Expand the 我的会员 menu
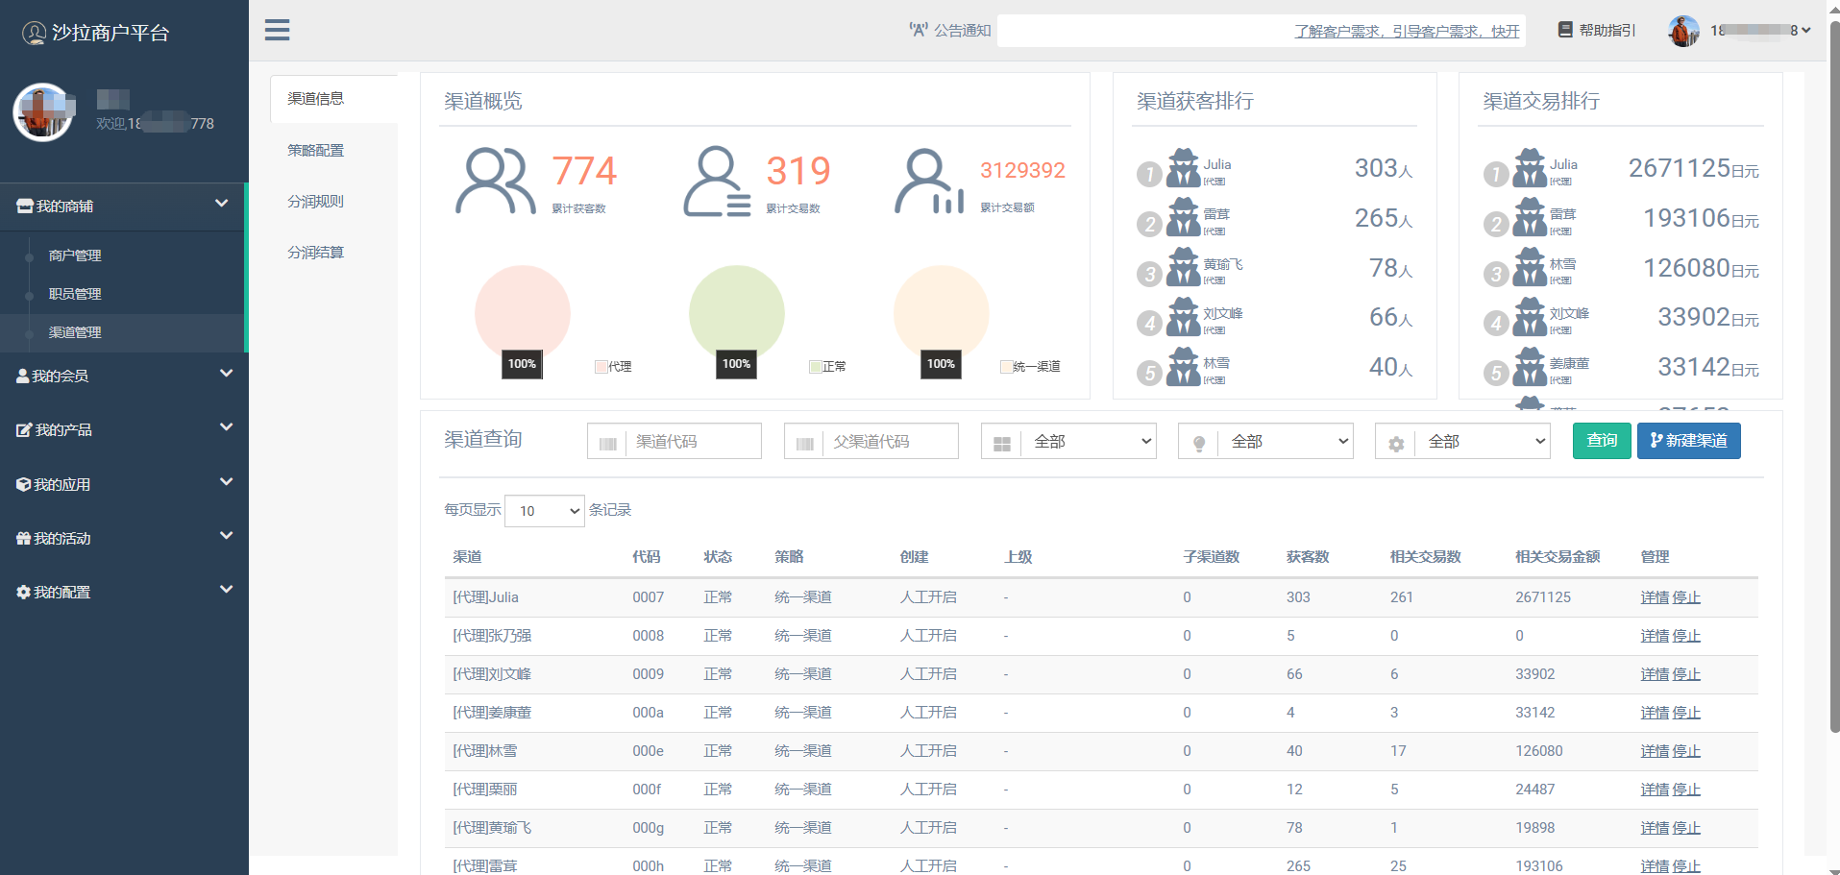This screenshot has height=875, width=1840. (x=123, y=376)
